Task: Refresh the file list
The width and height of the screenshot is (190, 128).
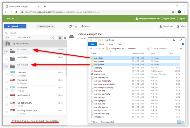Action: [53, 37]
